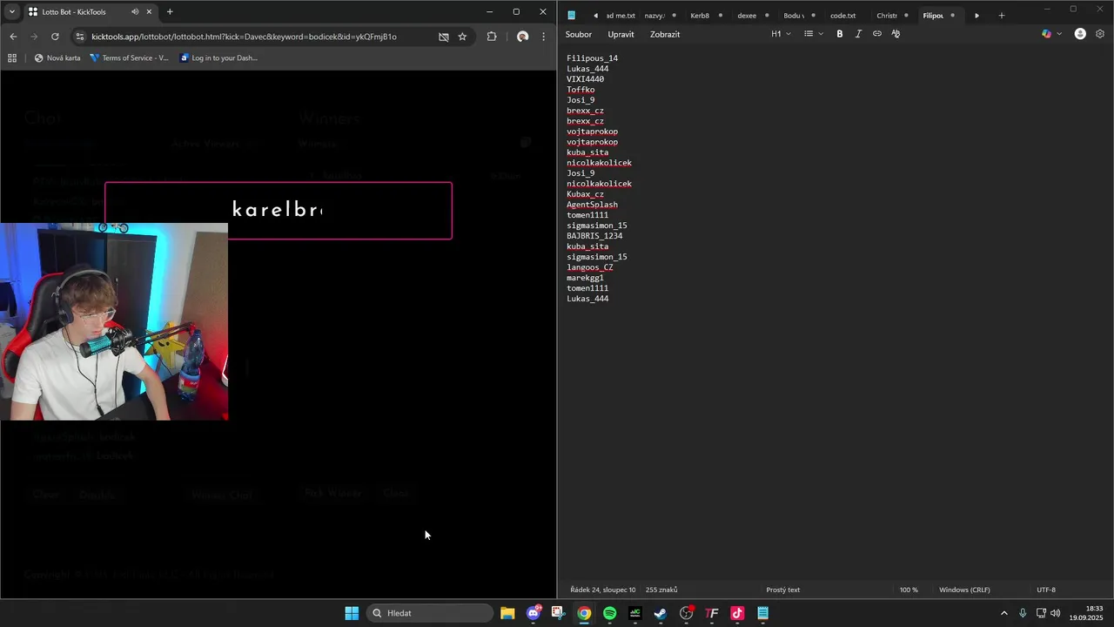This screenshot has width=1114, height=627.
Task: Open the site information icon in address bar
Action: pyautogui.click(x=80, y=37)
